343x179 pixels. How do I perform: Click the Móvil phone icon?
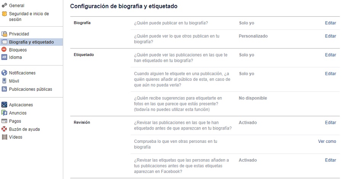4,81
